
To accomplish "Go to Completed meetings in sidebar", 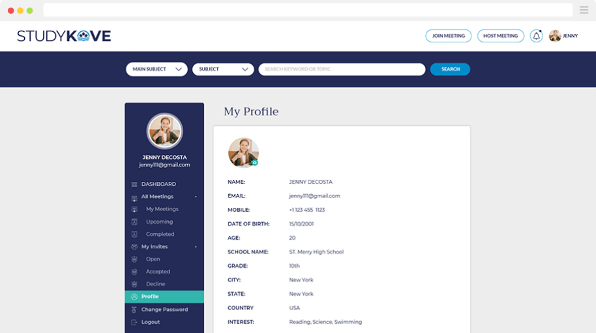I will coord(160,234).
